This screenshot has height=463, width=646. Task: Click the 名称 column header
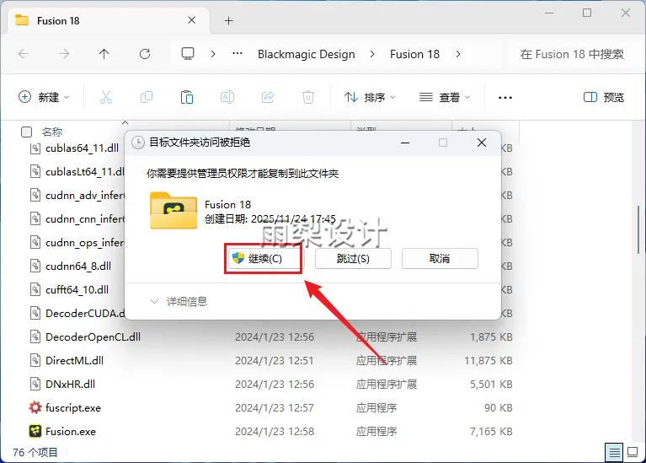point(52,132)
